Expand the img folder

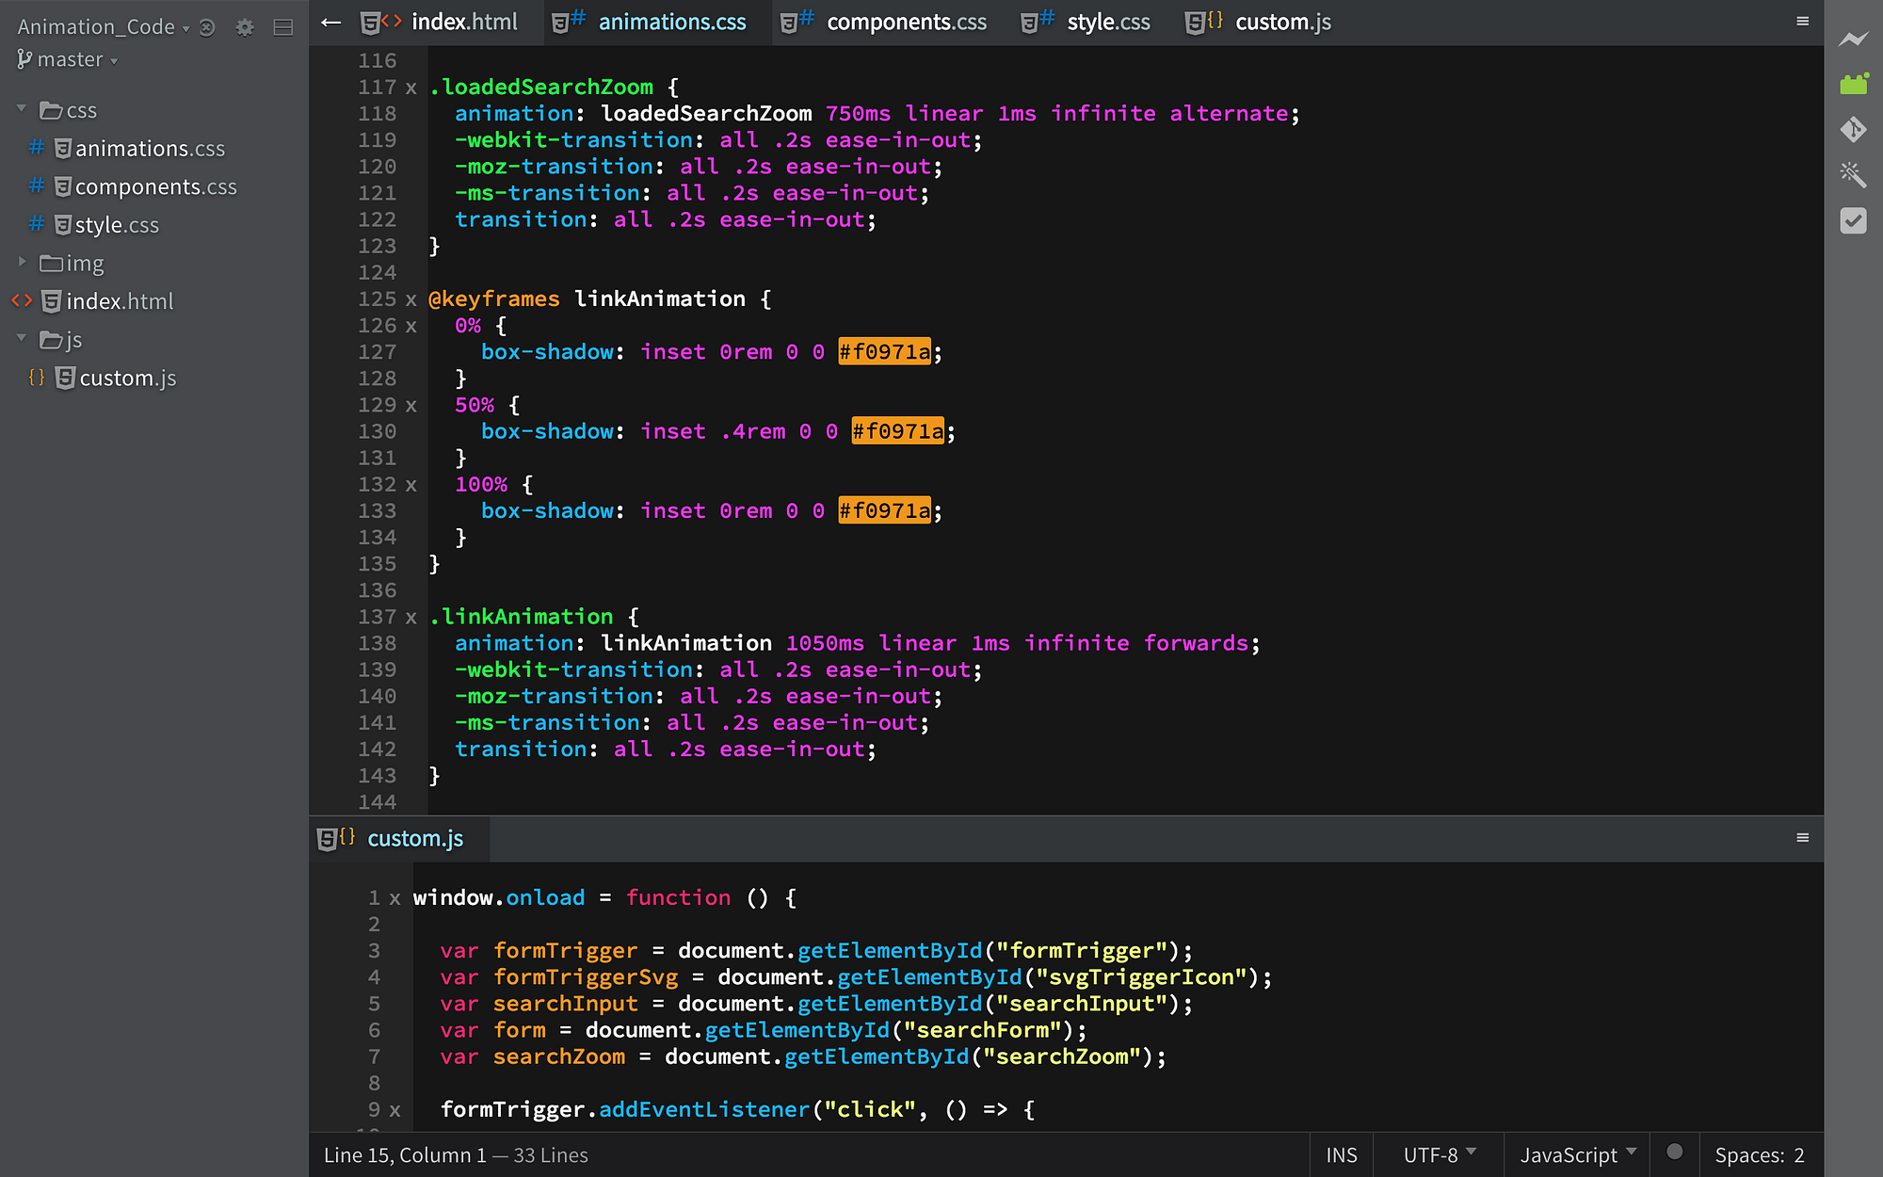coord(23,263)
